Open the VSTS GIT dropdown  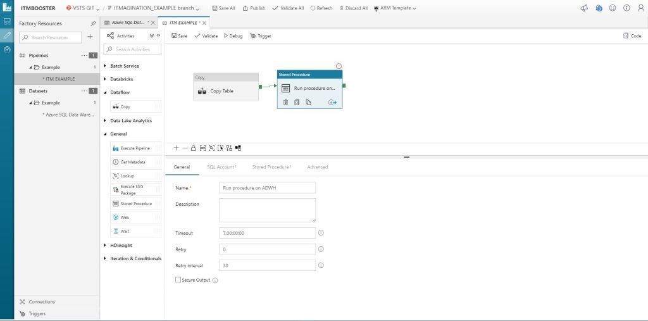[x=83, y=8]
